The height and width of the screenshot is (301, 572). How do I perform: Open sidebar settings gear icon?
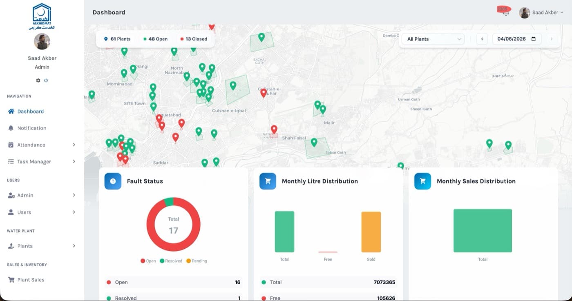38,80
